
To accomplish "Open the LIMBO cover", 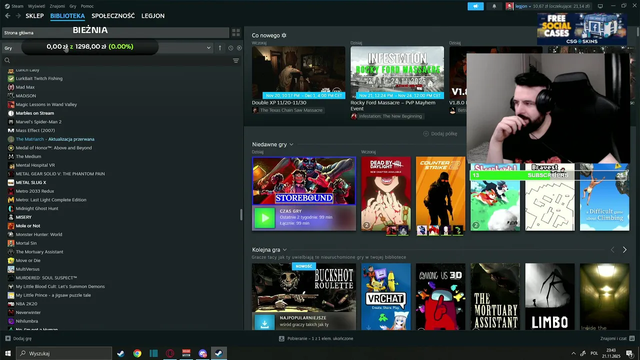I will point(550,296).
